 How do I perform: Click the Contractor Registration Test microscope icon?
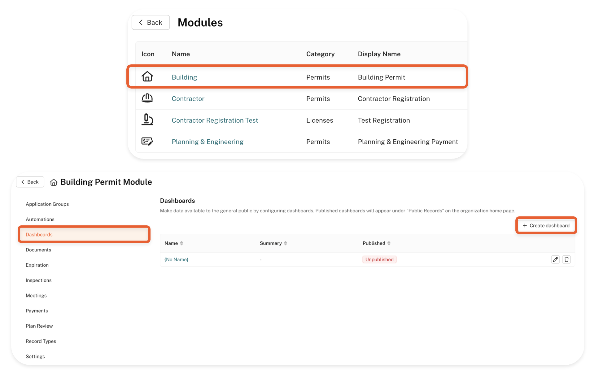(x=147, y=120)
